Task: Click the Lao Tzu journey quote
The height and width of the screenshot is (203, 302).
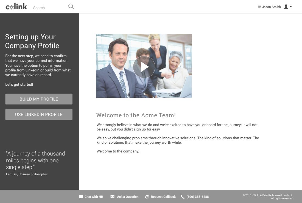Action: point(35,160)
